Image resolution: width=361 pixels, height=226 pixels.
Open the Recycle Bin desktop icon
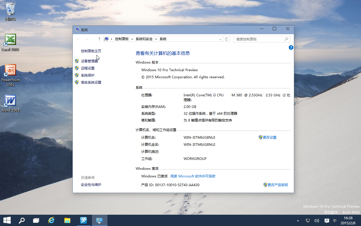(x=10, y=11)
